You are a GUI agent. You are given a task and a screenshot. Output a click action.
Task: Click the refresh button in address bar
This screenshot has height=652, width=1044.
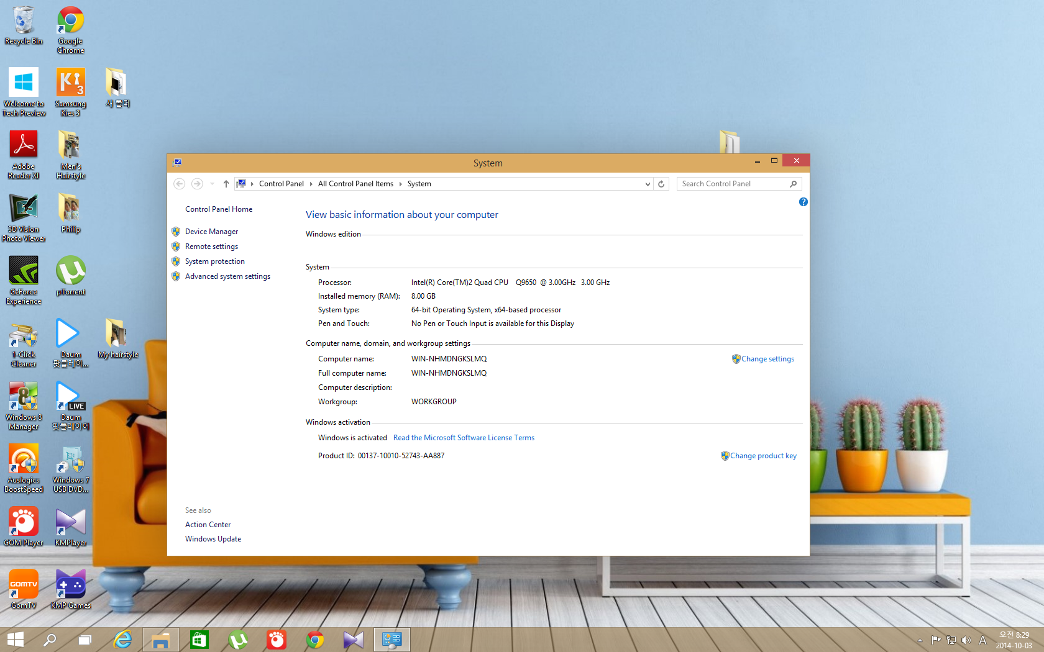click(x=661, y=184)
